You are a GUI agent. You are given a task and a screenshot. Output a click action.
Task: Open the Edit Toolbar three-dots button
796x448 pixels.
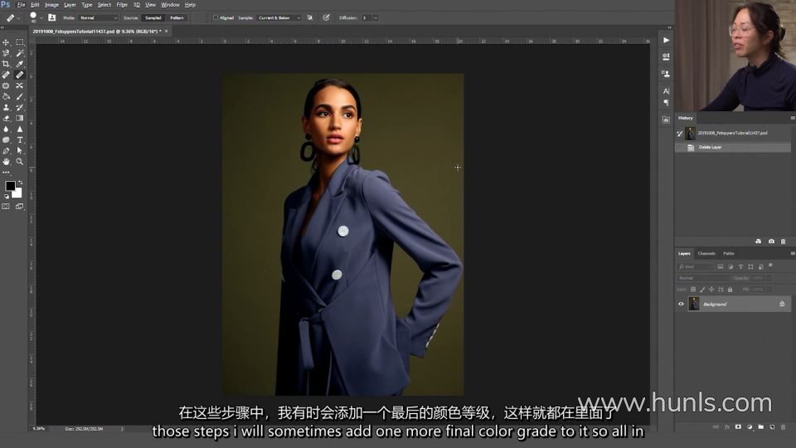tap(6, 173)
